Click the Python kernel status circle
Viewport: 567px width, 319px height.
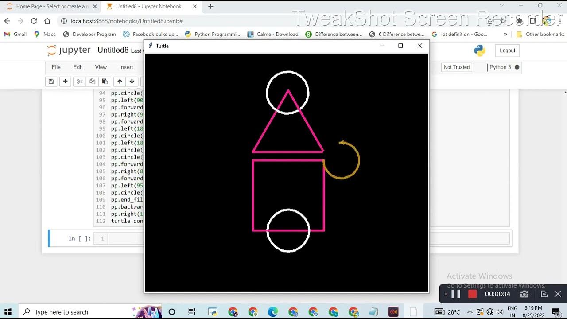point(517,67)
